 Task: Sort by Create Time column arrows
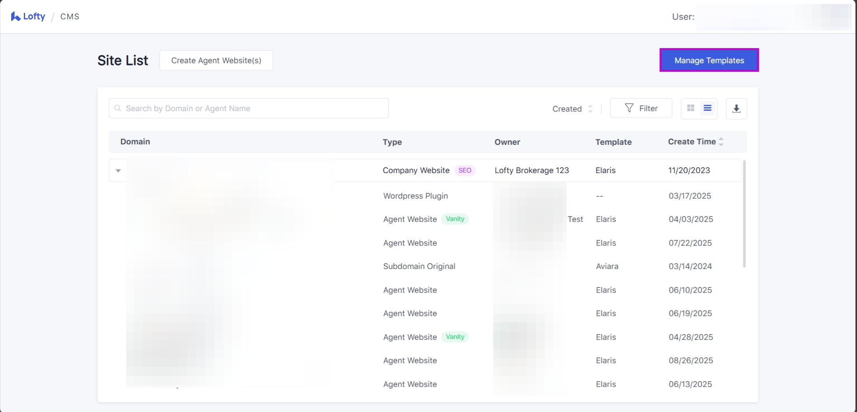pyautogui.click(x=721, y=142)
